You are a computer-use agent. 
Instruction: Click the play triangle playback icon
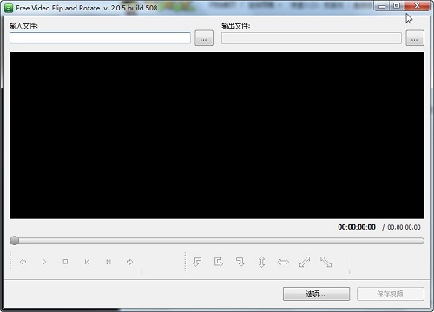[x=44, y=262]
